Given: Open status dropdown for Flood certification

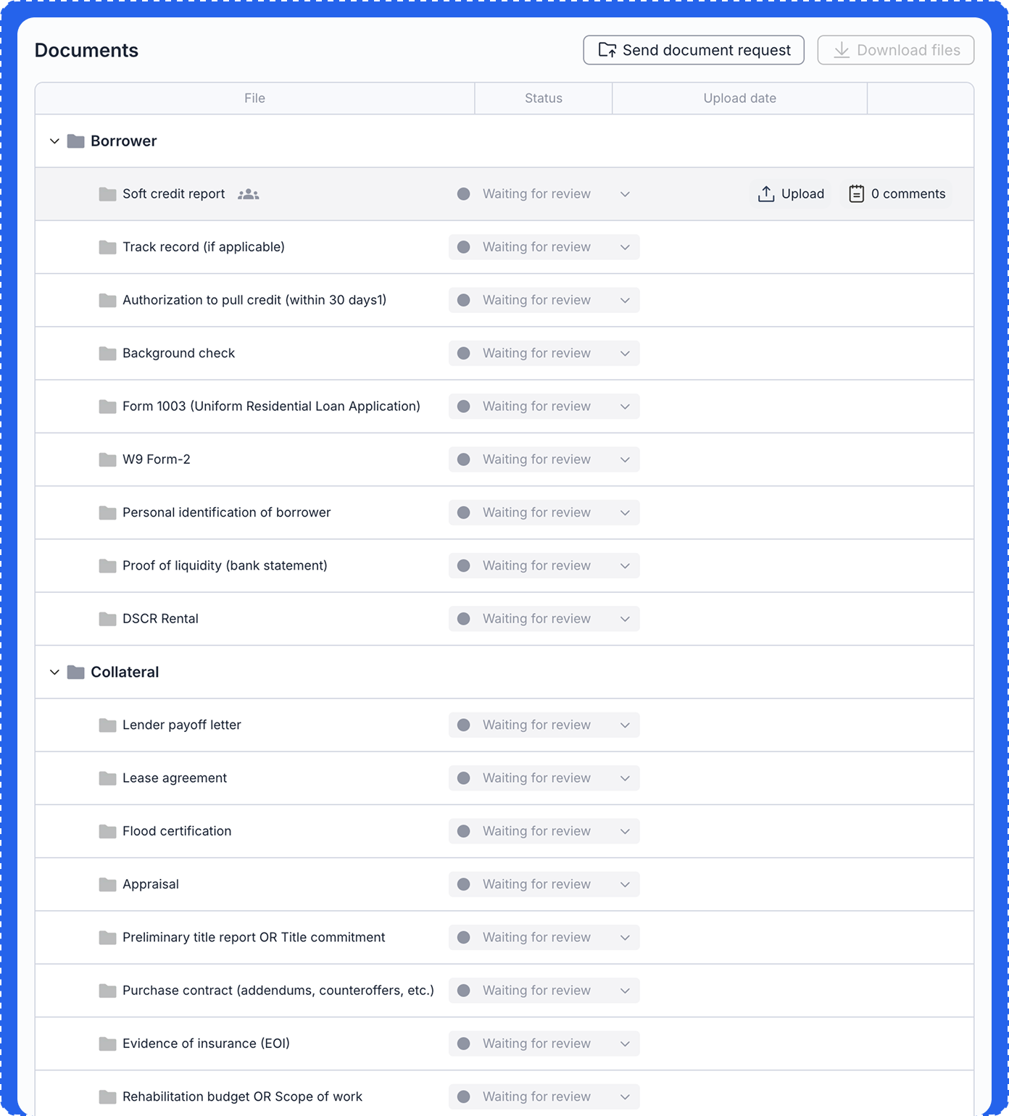Looking at the screenshot, I should click(x=544, y=831).
